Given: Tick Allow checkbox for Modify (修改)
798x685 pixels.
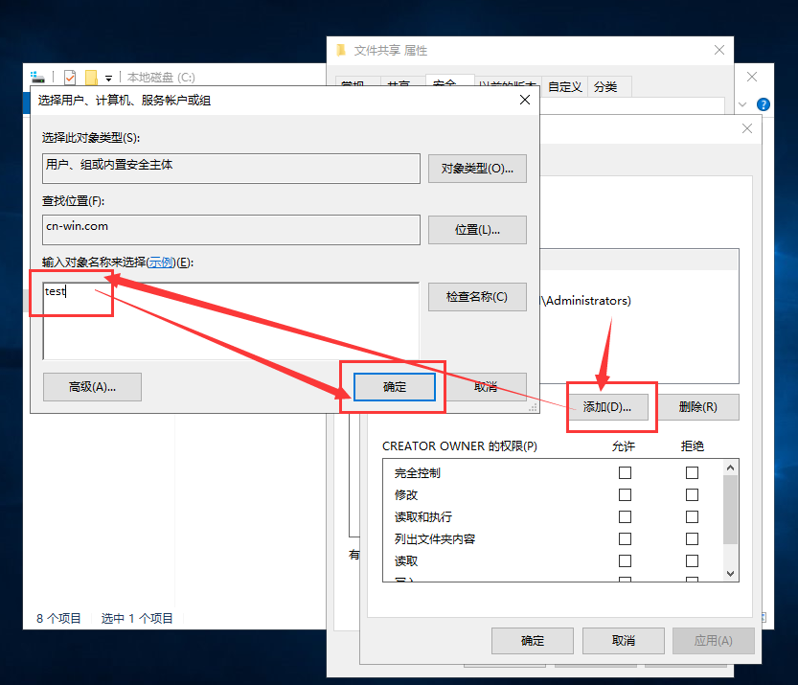Looking at the screenshot, I should (x=625, y=494).
